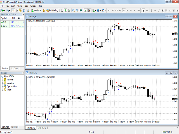Zoom out on the chart
The width and height of the screenshot is (179, 134).
(77, 11)
